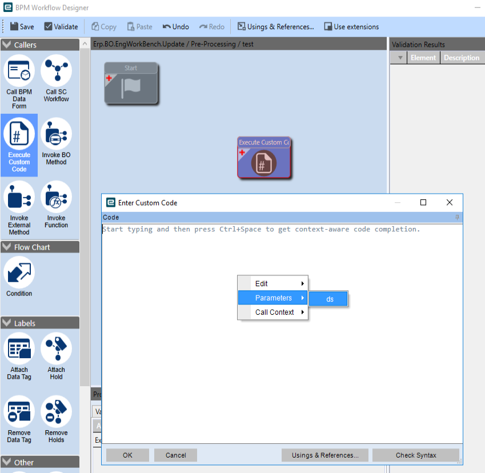Click the Redo toolbar button

(x=212, y=27)
